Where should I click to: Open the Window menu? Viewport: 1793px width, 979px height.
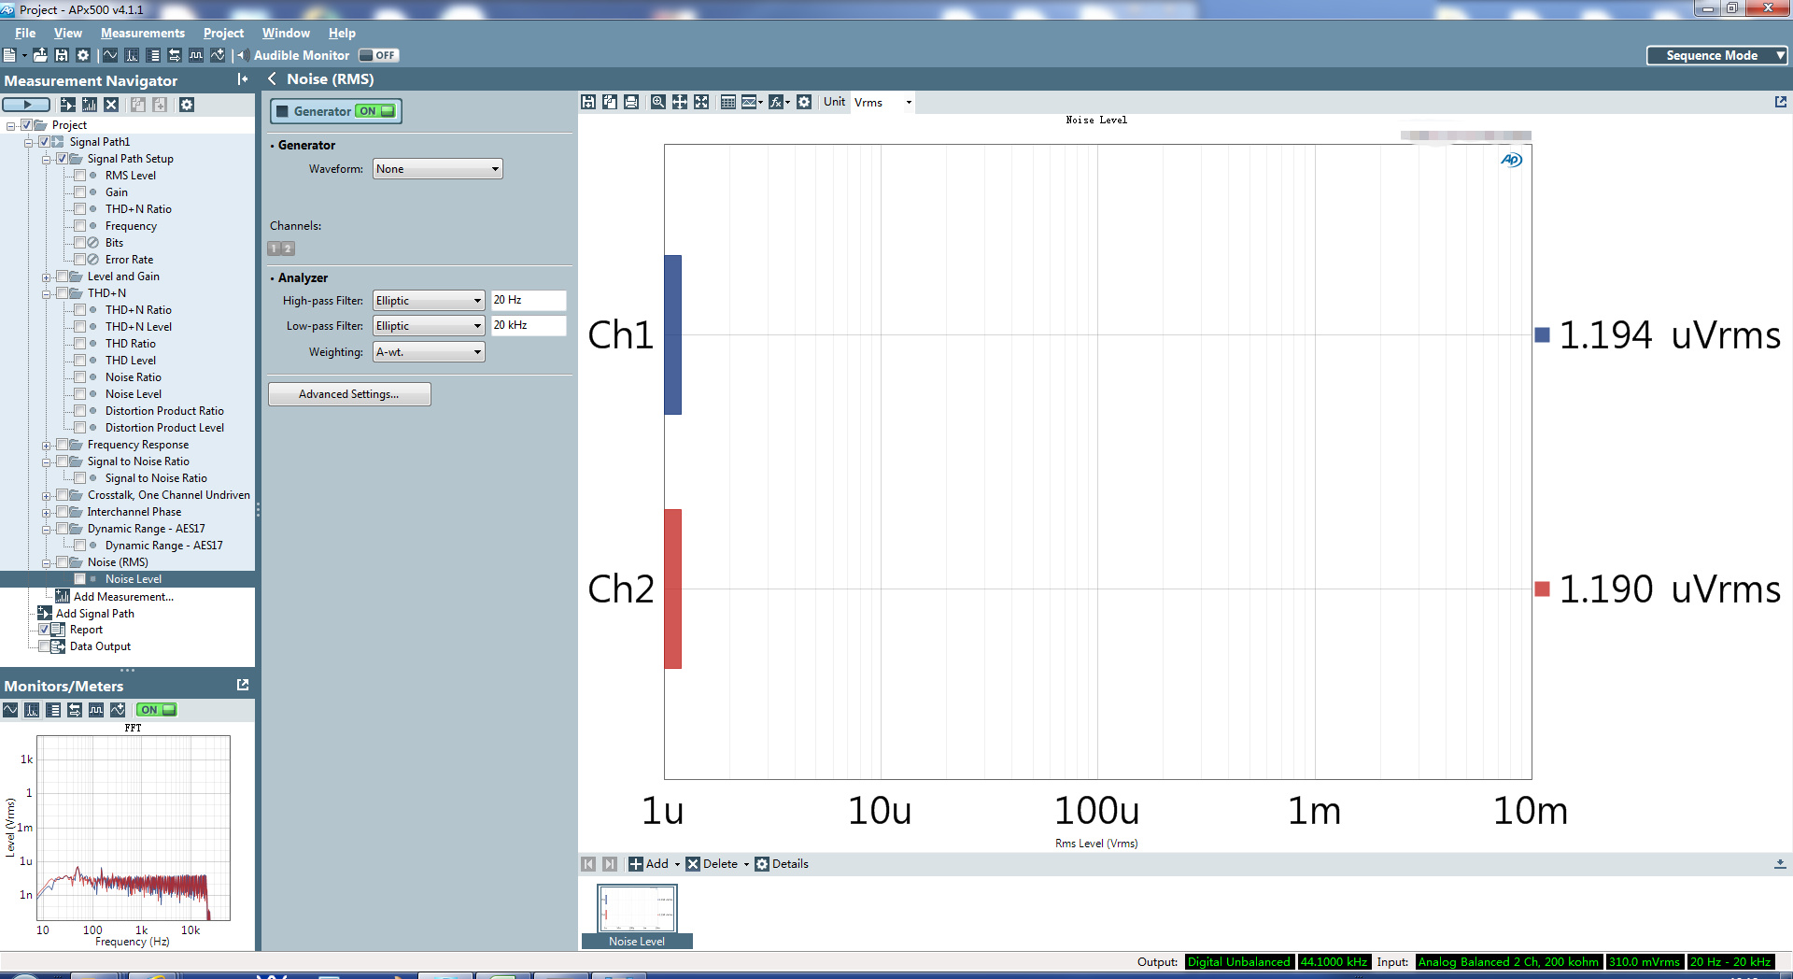coord(286,33)
